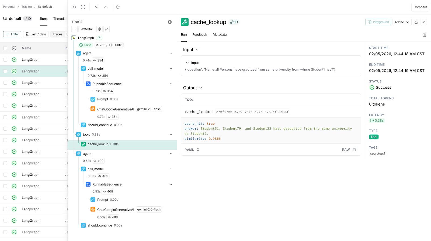The image size is (431, 241).
Task: Click the fullscreen expand icon
Action: (x=83, y=7)
